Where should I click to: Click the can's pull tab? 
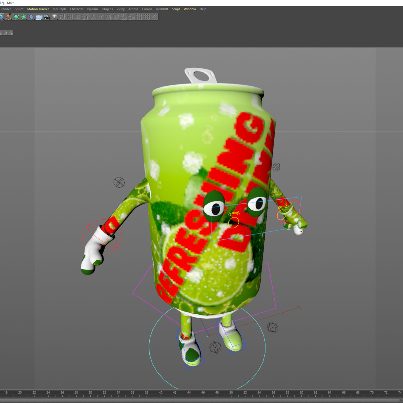[201, 75]
